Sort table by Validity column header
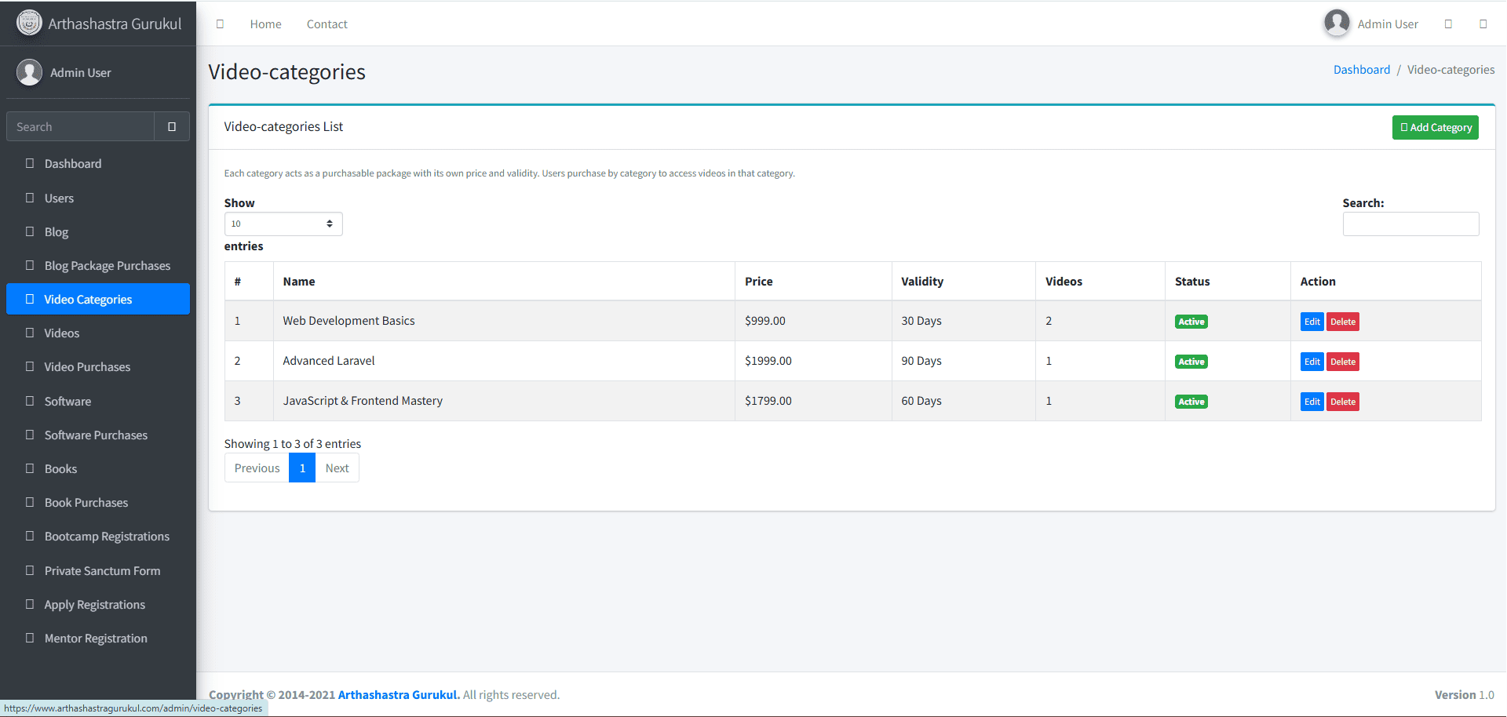1507x717 pixels. pyautogui.click(x=963, y=281)
